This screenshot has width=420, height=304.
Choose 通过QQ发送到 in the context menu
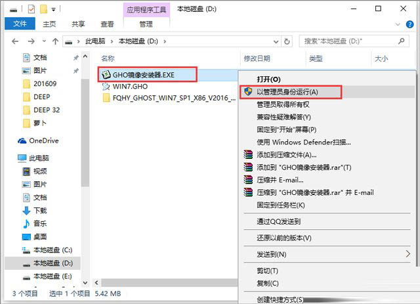tap(278, 222)
